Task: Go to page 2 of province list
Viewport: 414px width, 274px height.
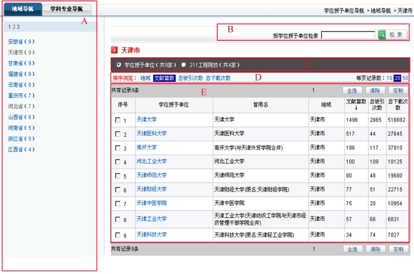Action: pyautogui.click(x=13, y=27)
